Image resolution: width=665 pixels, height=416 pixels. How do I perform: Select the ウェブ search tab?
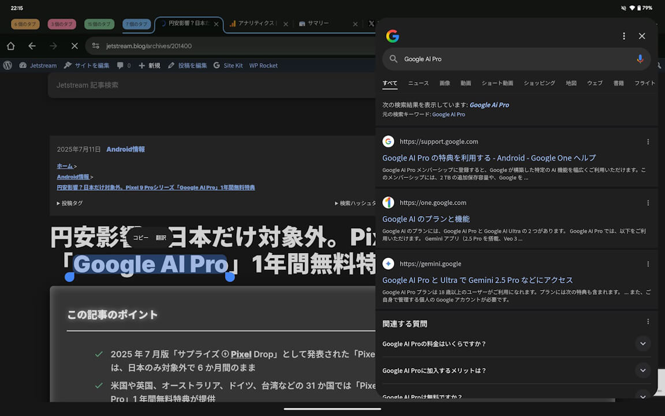click(x=595, y=83)
